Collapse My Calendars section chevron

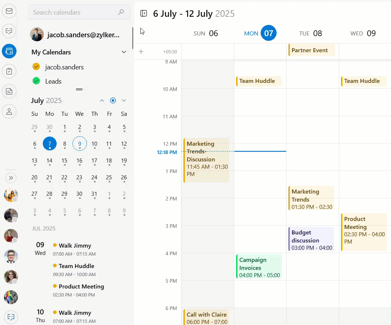[124, 52]
